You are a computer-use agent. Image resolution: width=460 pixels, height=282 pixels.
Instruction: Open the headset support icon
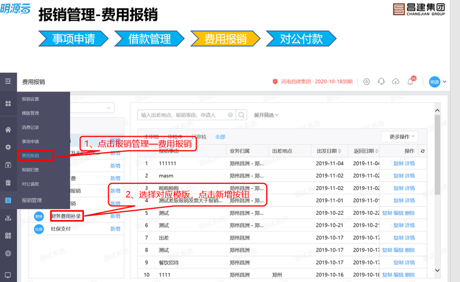pos(381,82)
